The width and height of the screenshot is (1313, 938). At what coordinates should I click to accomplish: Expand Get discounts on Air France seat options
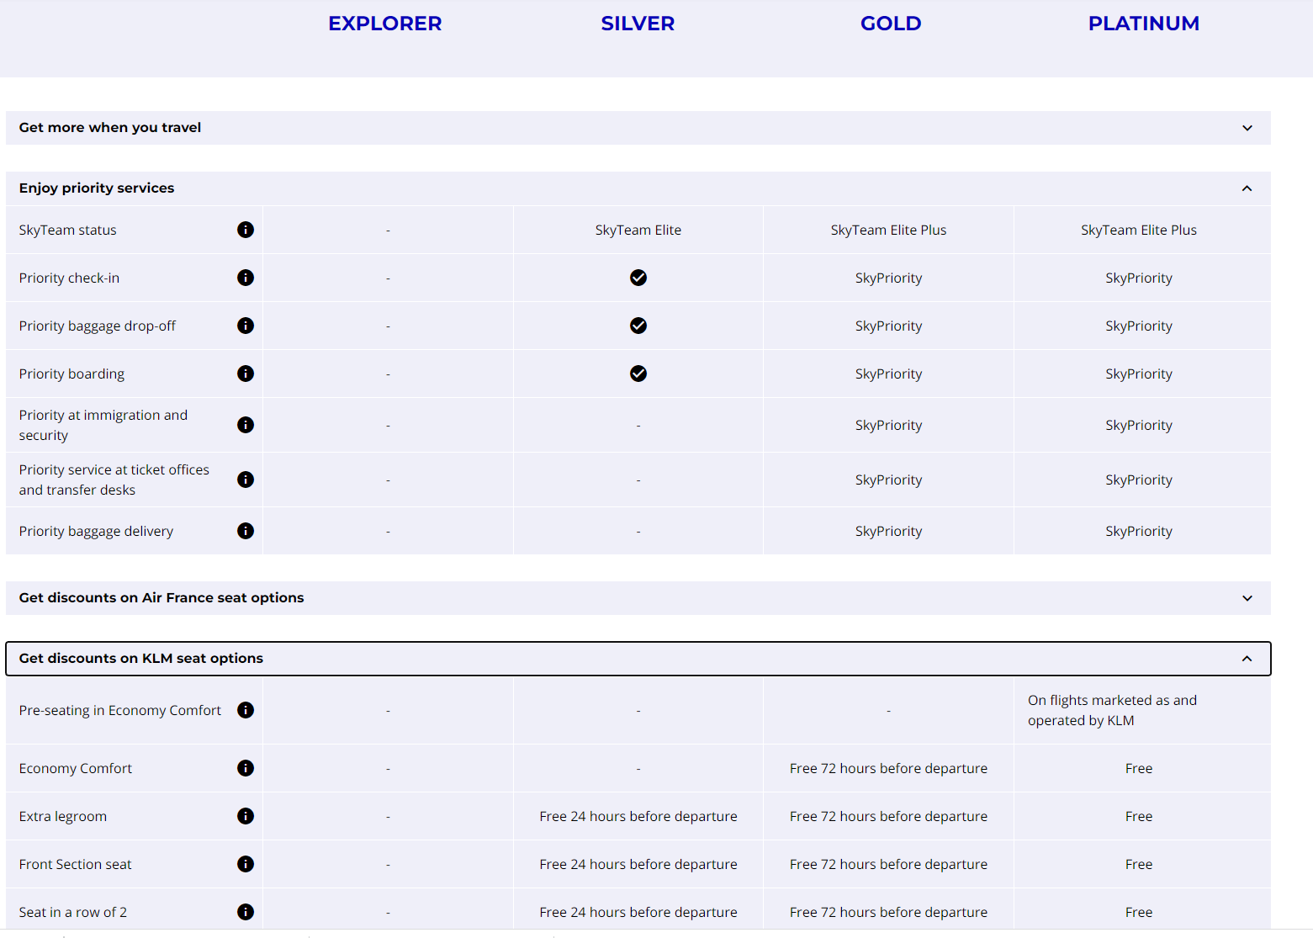1247,598
